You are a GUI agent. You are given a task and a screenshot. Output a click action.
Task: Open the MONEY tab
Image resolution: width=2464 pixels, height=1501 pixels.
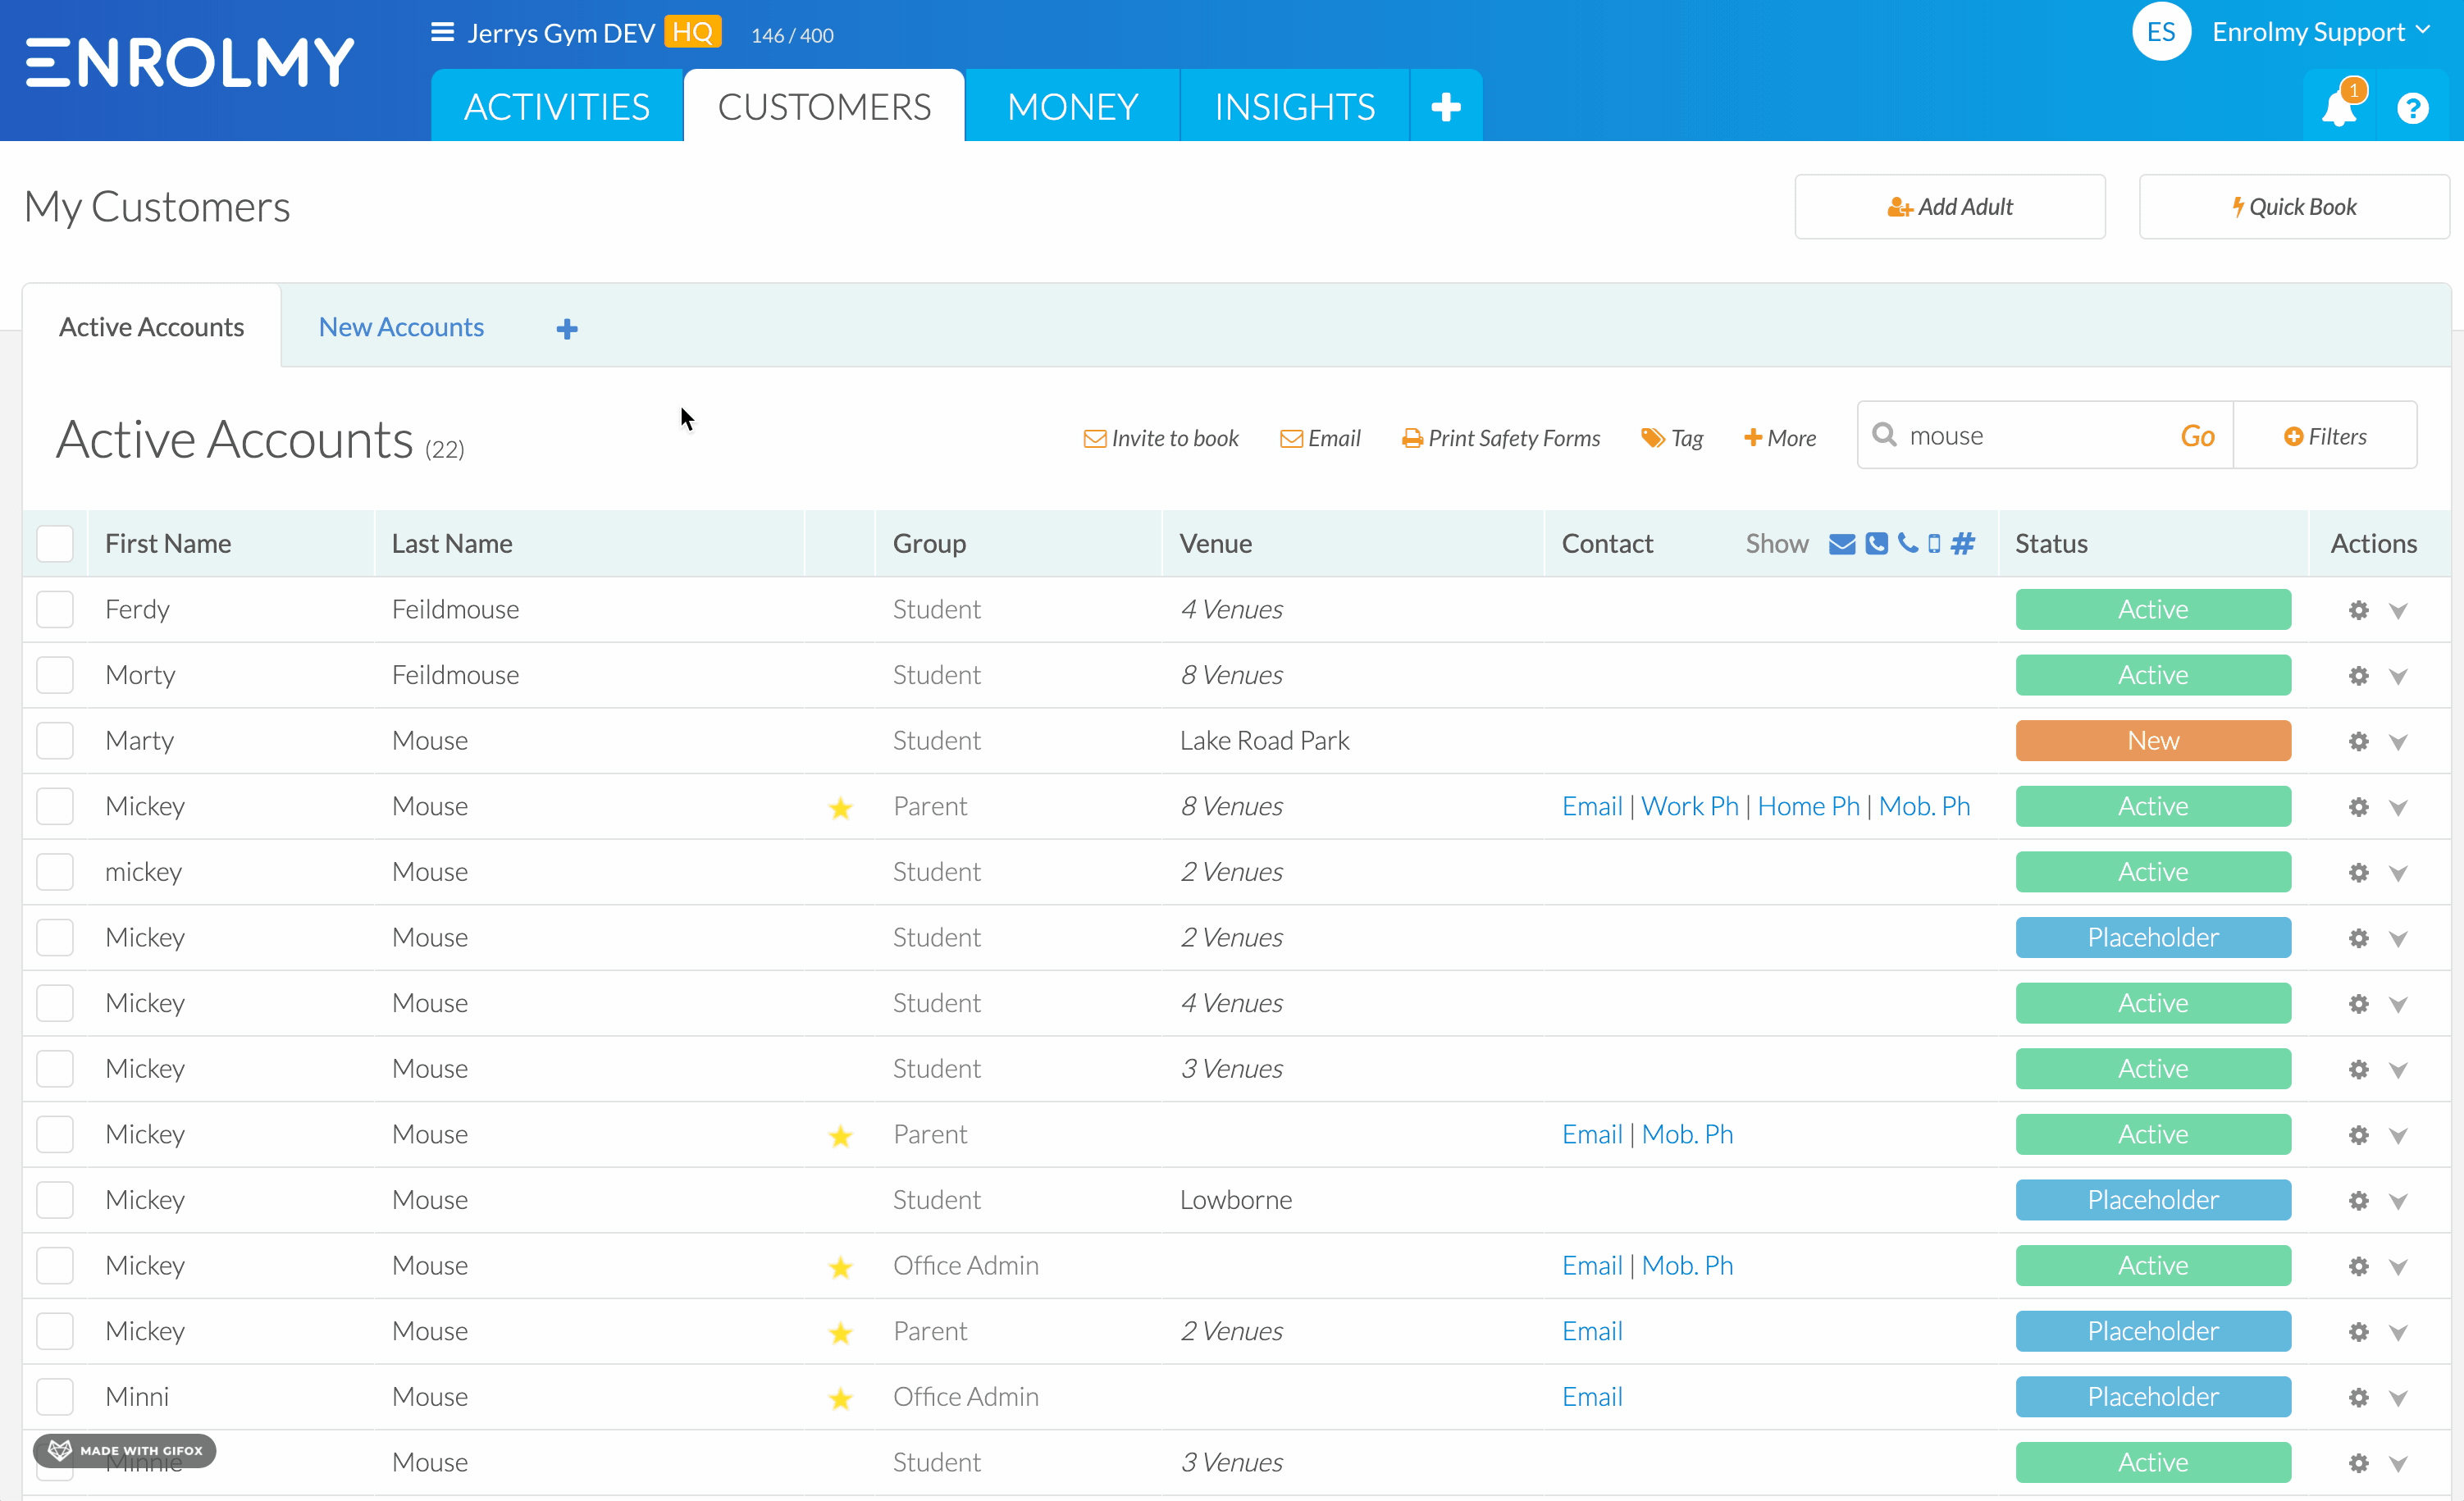pyautogui.click(x=1072, y=106)
